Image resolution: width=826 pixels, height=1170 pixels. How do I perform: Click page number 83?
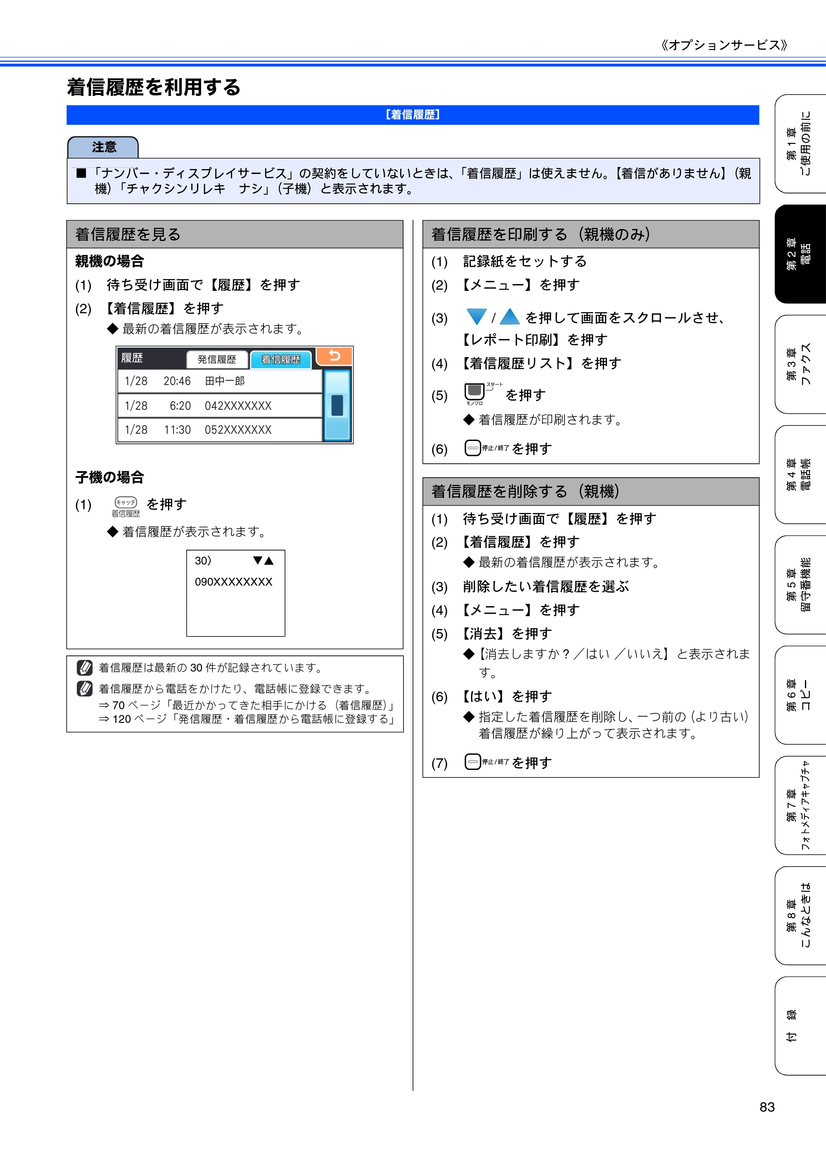767,1107
